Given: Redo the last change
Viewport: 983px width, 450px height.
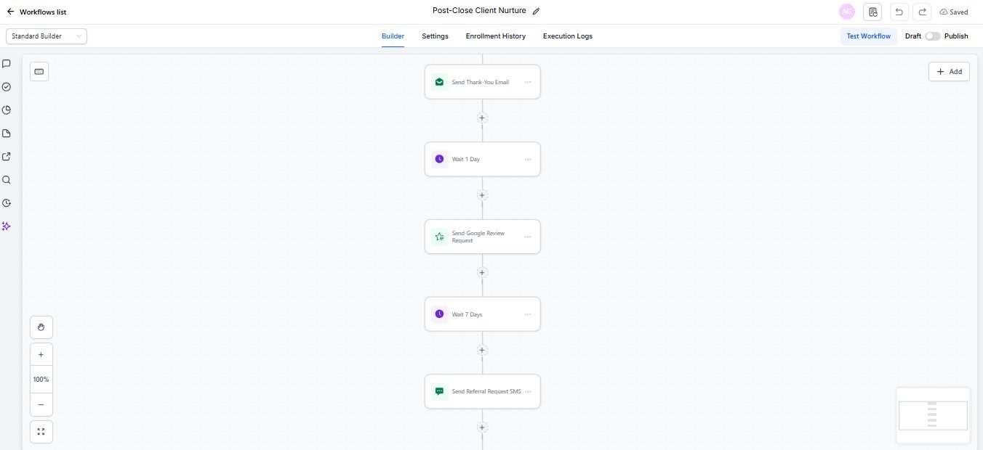Looking at the screenshot, I should coord(923,12).
